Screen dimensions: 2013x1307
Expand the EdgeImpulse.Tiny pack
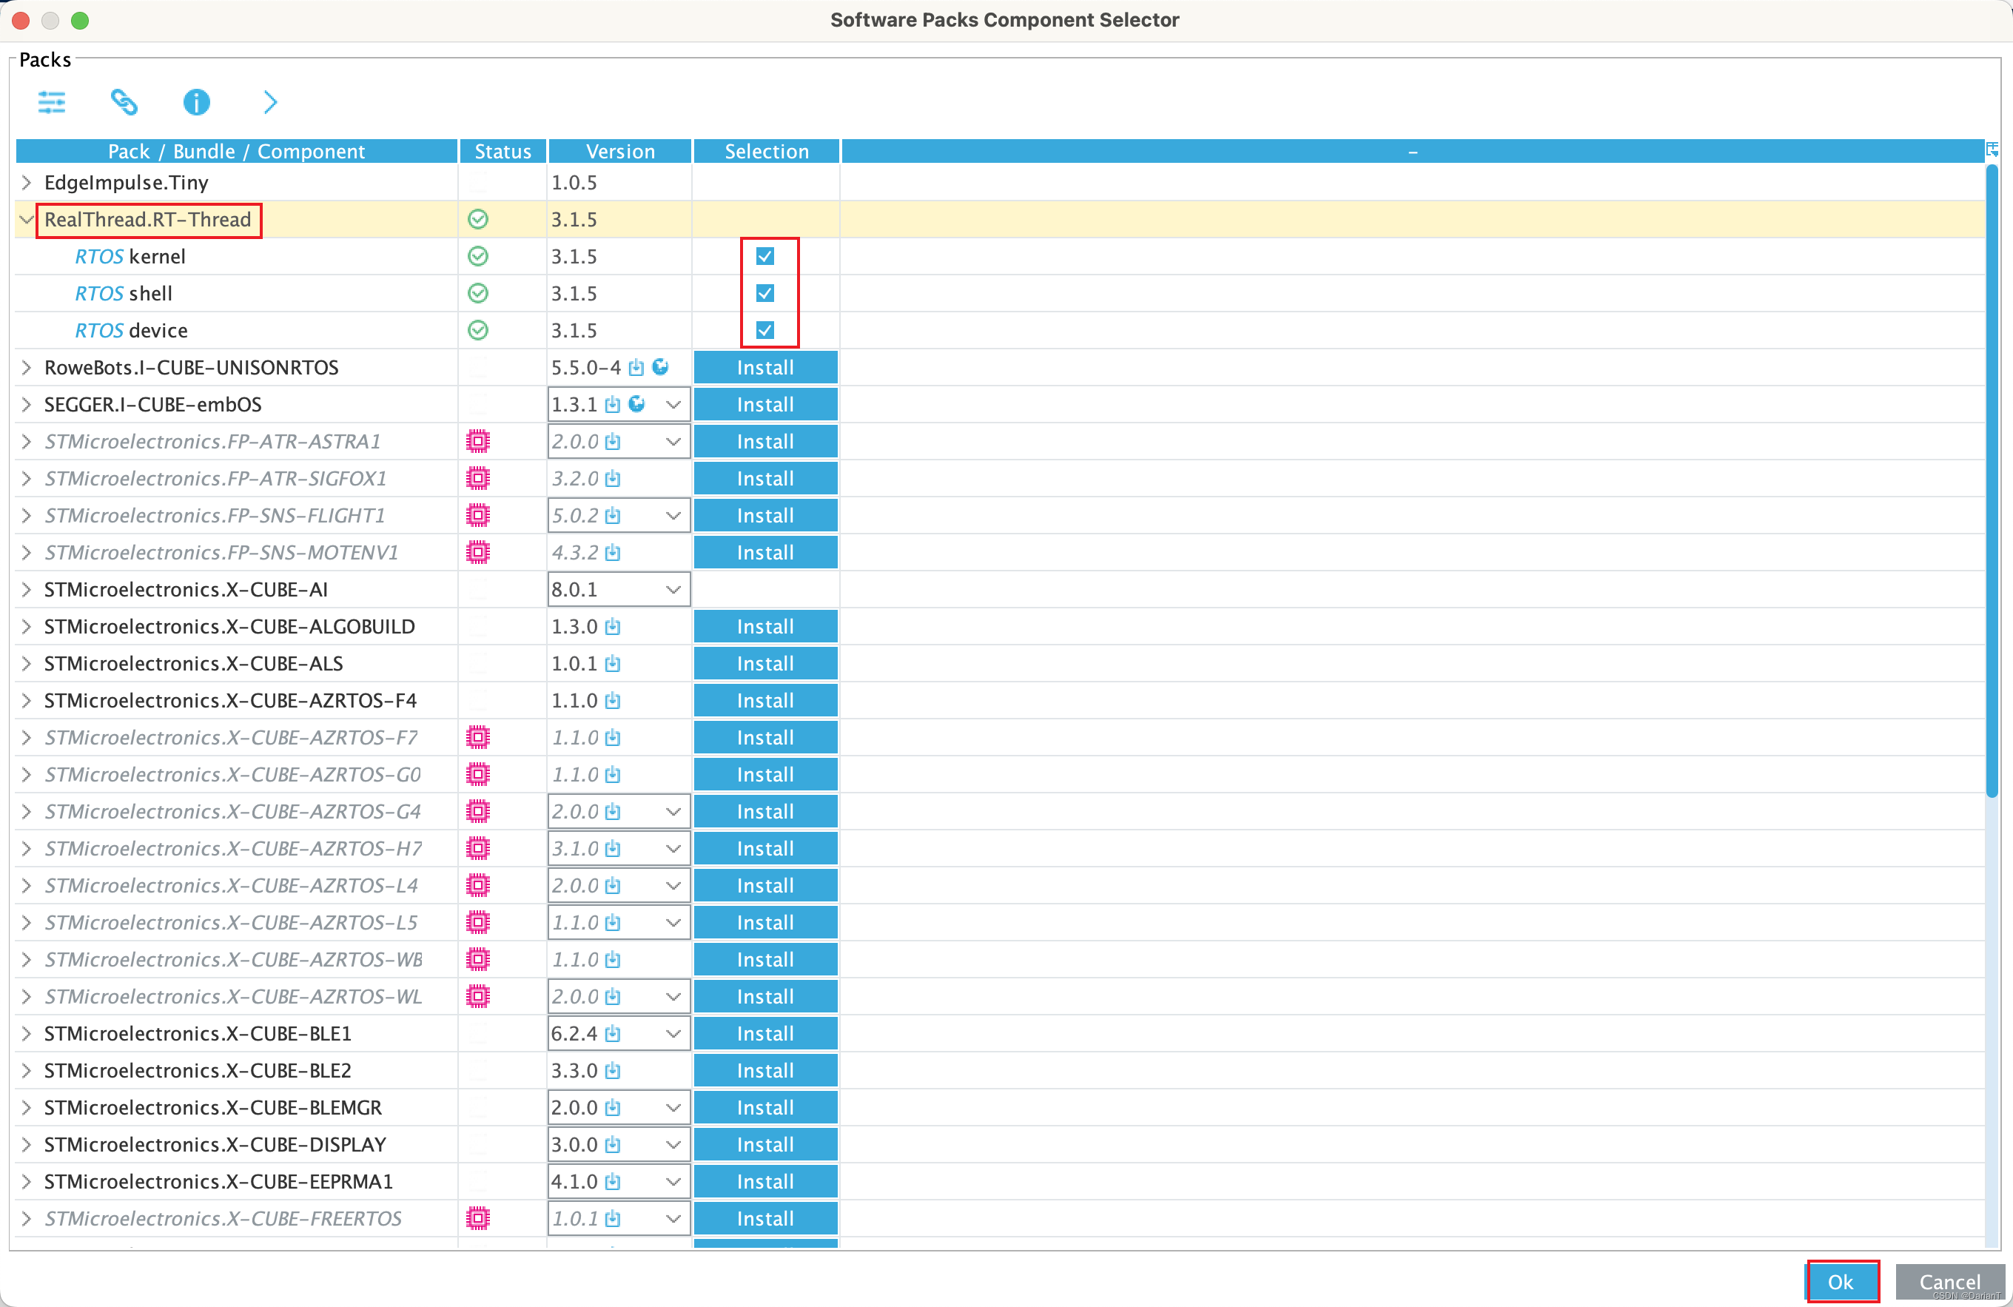pos(26,183)
